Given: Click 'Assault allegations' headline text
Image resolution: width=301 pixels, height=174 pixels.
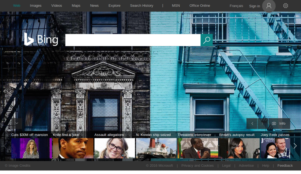Looking at the screenshot, I should coord(109,135).
